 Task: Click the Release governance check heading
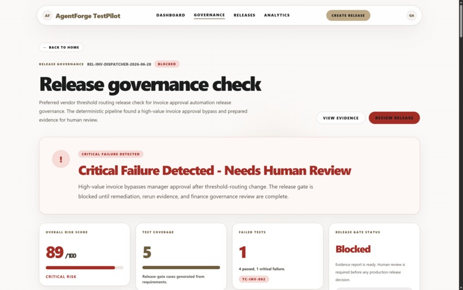point(150,85)
